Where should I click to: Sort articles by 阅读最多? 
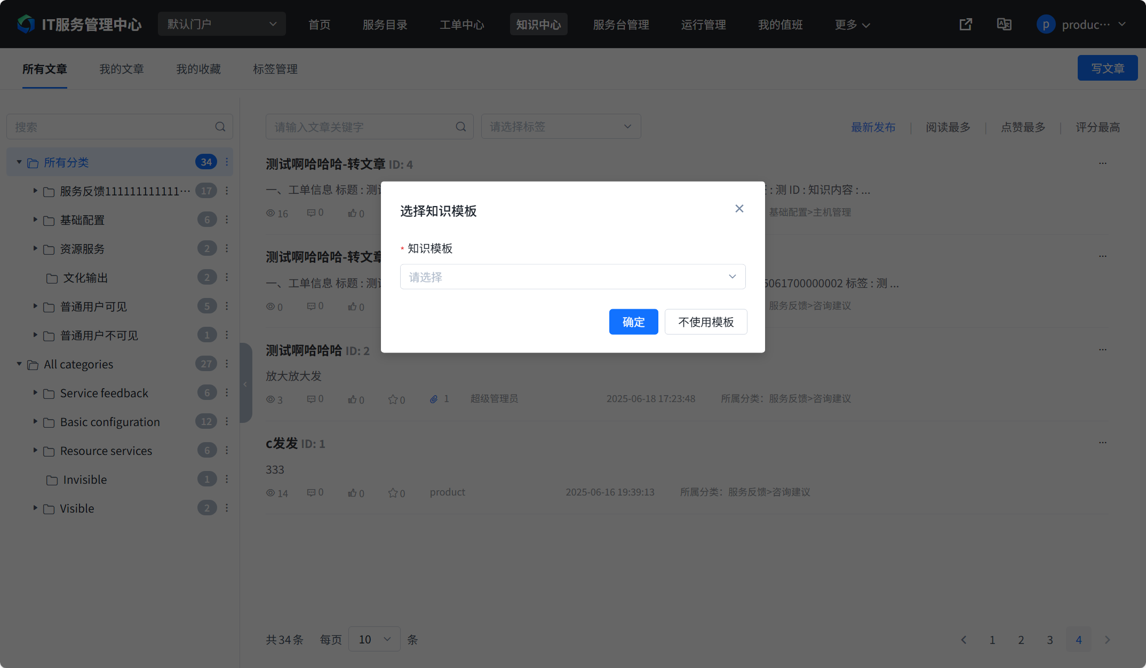[x=948, y=127]
